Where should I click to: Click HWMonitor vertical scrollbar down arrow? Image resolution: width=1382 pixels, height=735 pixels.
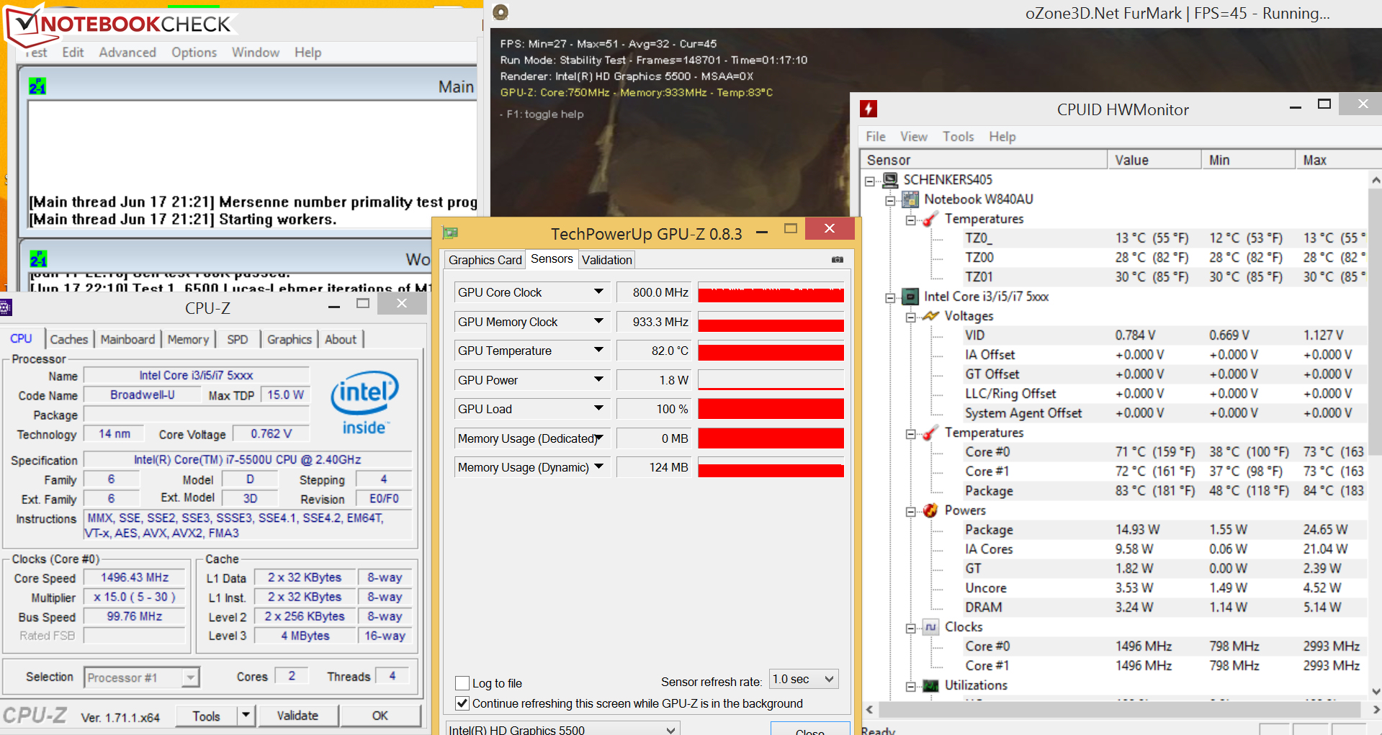coord(1376,691)
